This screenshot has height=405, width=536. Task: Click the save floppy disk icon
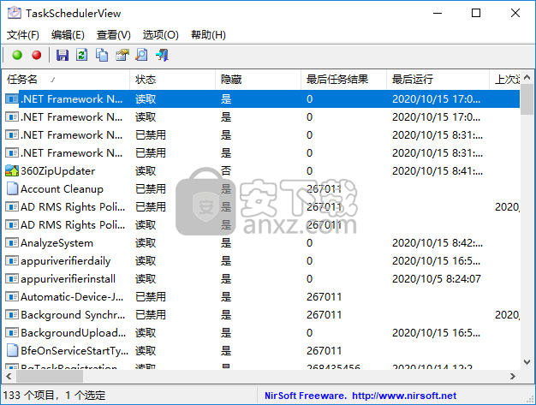63,55
